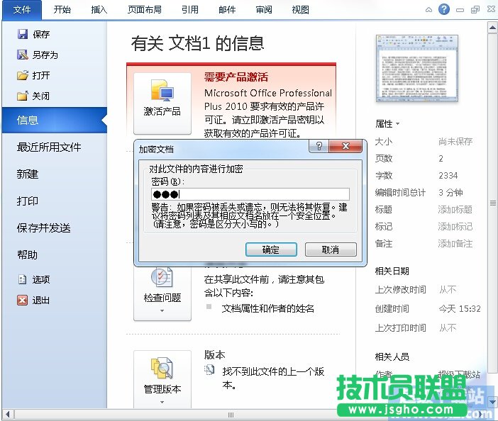Cancel the encrypt dialog with 取消
The width and height of the screenshot is (498, 421).
coord(330,249)
